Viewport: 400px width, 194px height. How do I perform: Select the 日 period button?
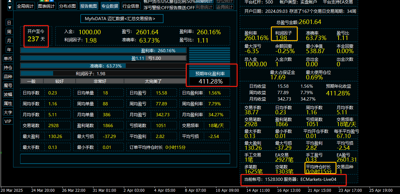point(9,22)
